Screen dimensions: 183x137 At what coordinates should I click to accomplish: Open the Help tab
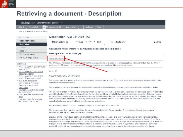click(99, 27)
